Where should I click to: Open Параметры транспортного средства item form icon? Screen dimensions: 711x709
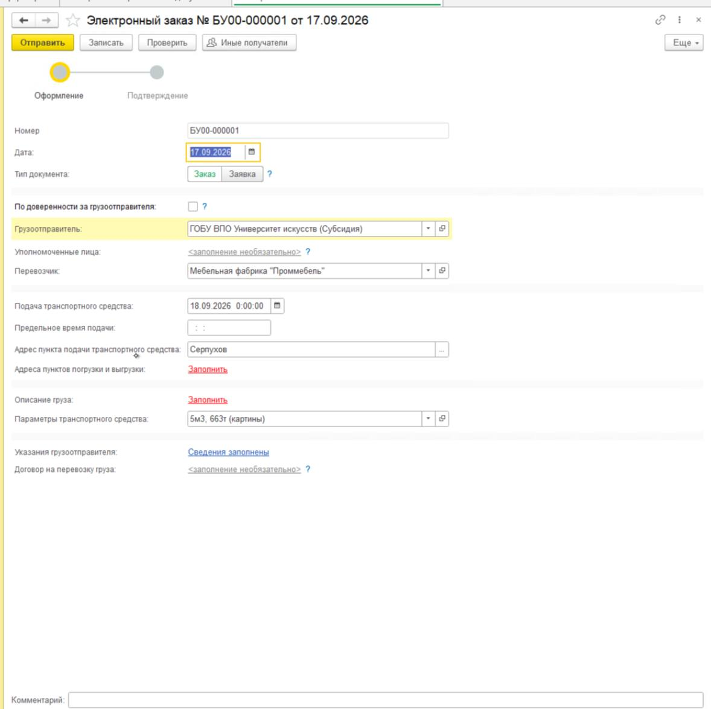tap(442, 418)
